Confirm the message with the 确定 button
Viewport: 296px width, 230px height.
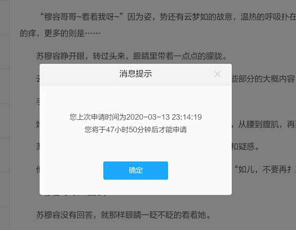pos(136,170)
